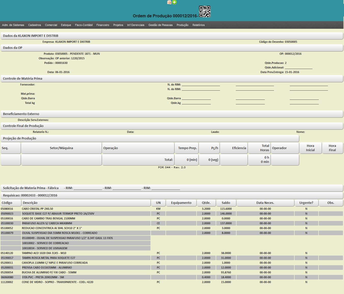The width and height of the screenshot is (344, 294).
Task: Click the green plus add icon
Action: 174,2
